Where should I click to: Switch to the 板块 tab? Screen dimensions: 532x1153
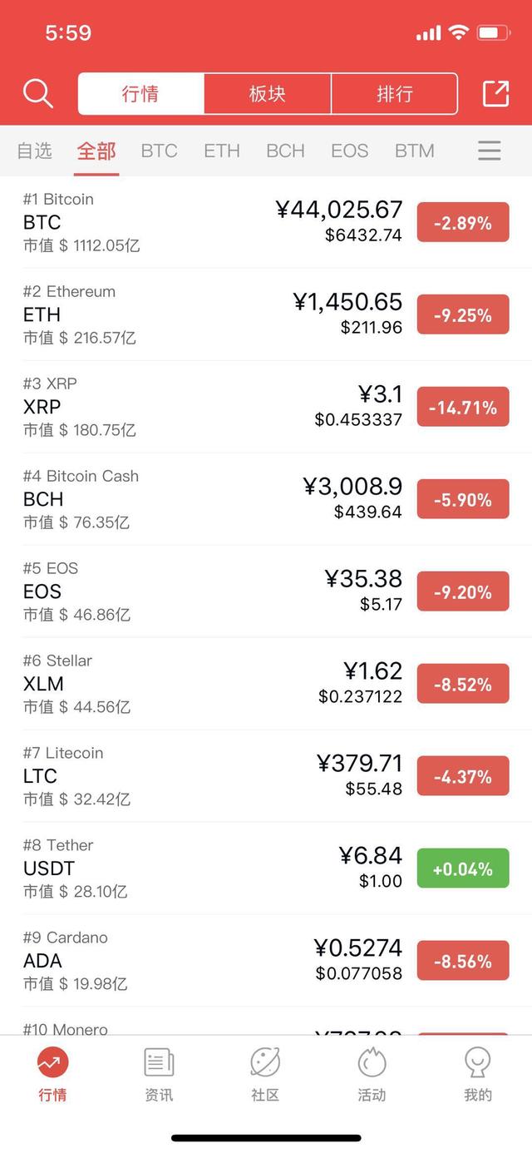[x=268, y=94]
